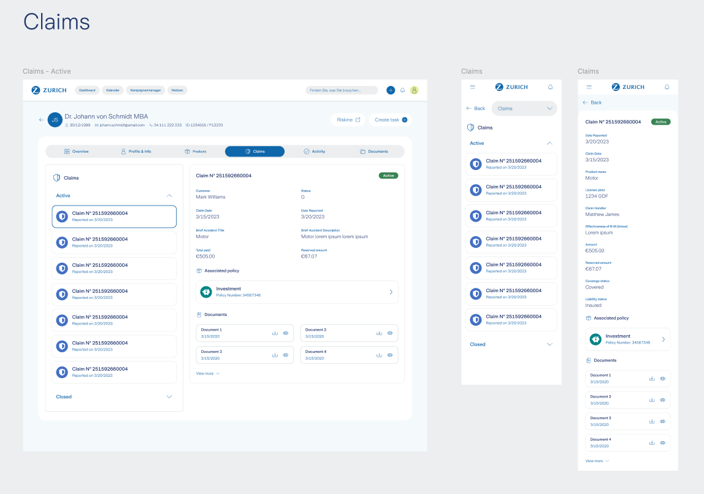Click 'Insured' liability status in mobile detail
The height and width of the screenshot is (494, 704).
[x=593, y=306]
